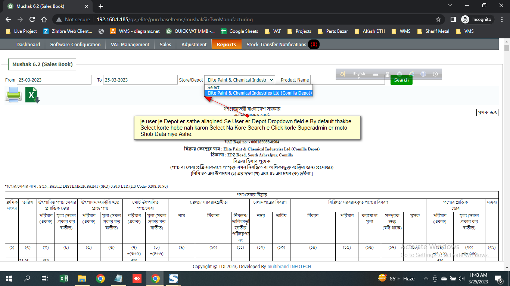Click the gear icon in floating toolbar
The width and height of the screenshot is (510, 286).
399,74
